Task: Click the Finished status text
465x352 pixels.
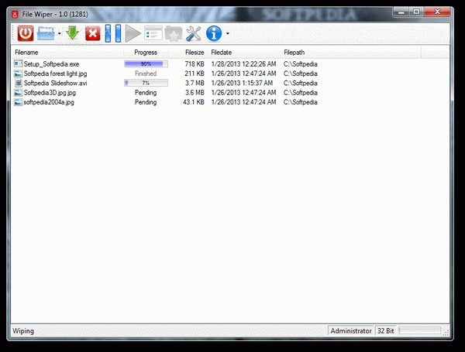Action: pos(146,73)
